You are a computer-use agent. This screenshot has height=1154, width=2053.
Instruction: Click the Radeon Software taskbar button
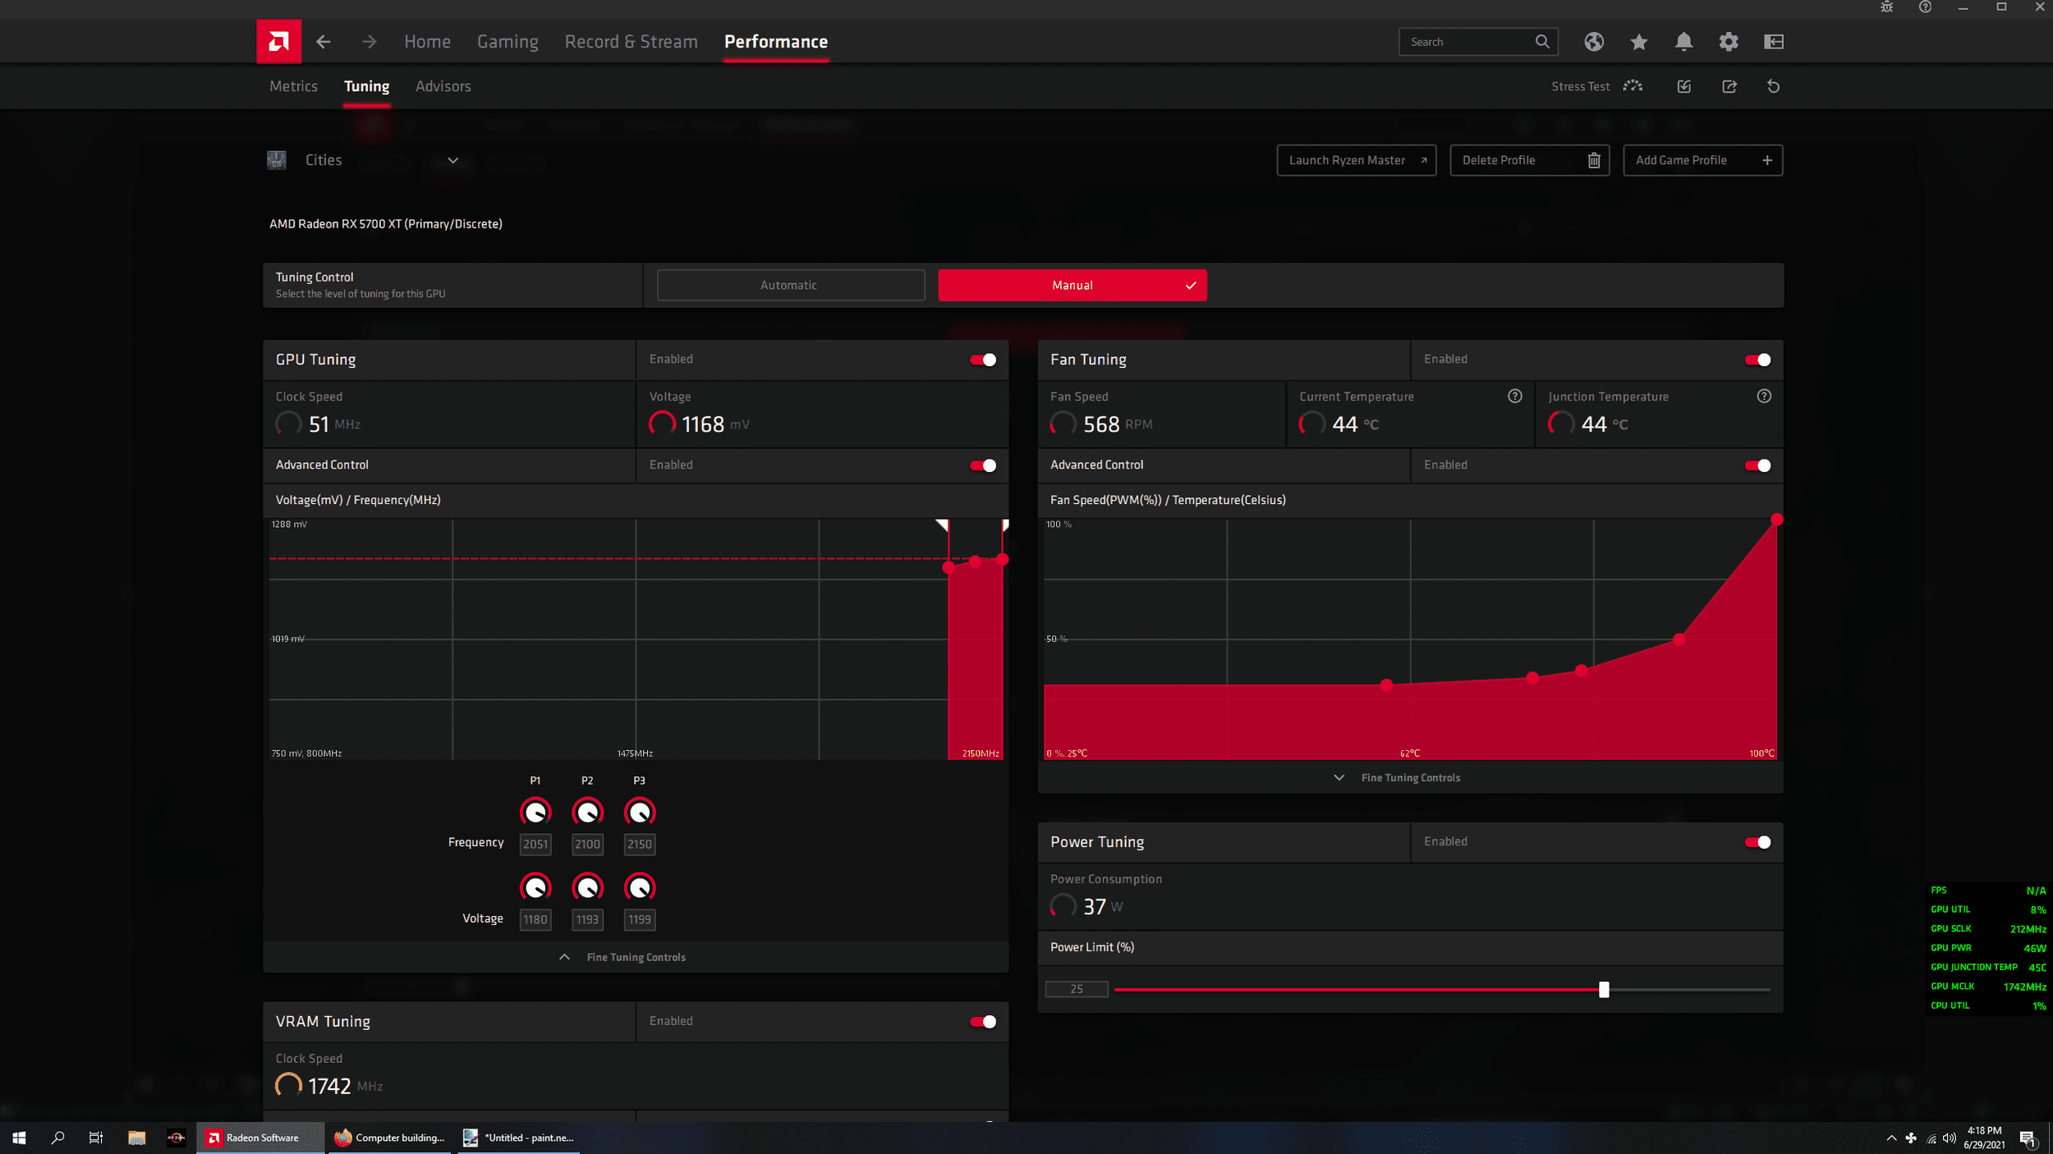pos(260,1138)
